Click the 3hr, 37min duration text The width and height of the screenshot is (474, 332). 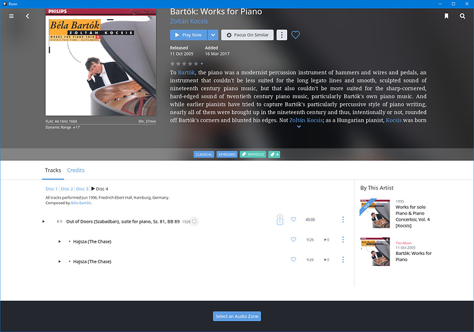point(147,121)
